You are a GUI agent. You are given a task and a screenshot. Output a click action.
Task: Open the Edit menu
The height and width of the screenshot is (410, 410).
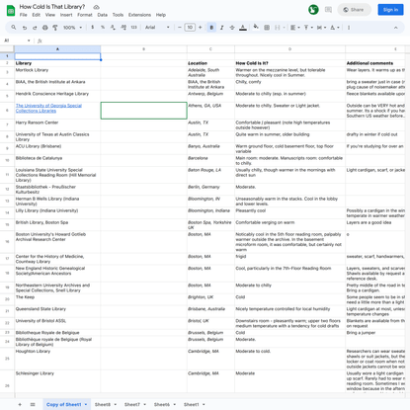pos(37,15)
